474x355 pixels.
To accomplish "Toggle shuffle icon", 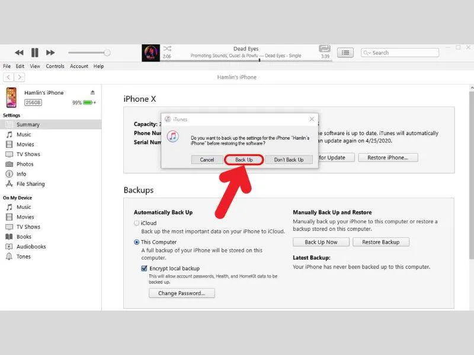I will pyautogui.click(x=167, y=49).
